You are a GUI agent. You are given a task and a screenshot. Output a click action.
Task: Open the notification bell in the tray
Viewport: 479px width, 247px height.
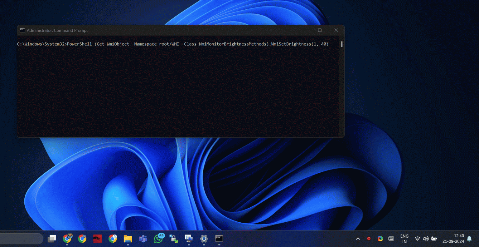coord(470,239)
